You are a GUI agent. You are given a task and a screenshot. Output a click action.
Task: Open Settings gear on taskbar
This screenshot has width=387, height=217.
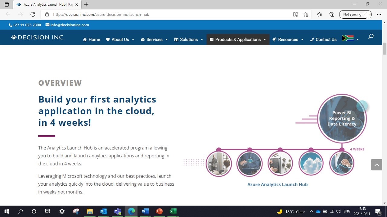pyautogui.click(x=62, y=211)
